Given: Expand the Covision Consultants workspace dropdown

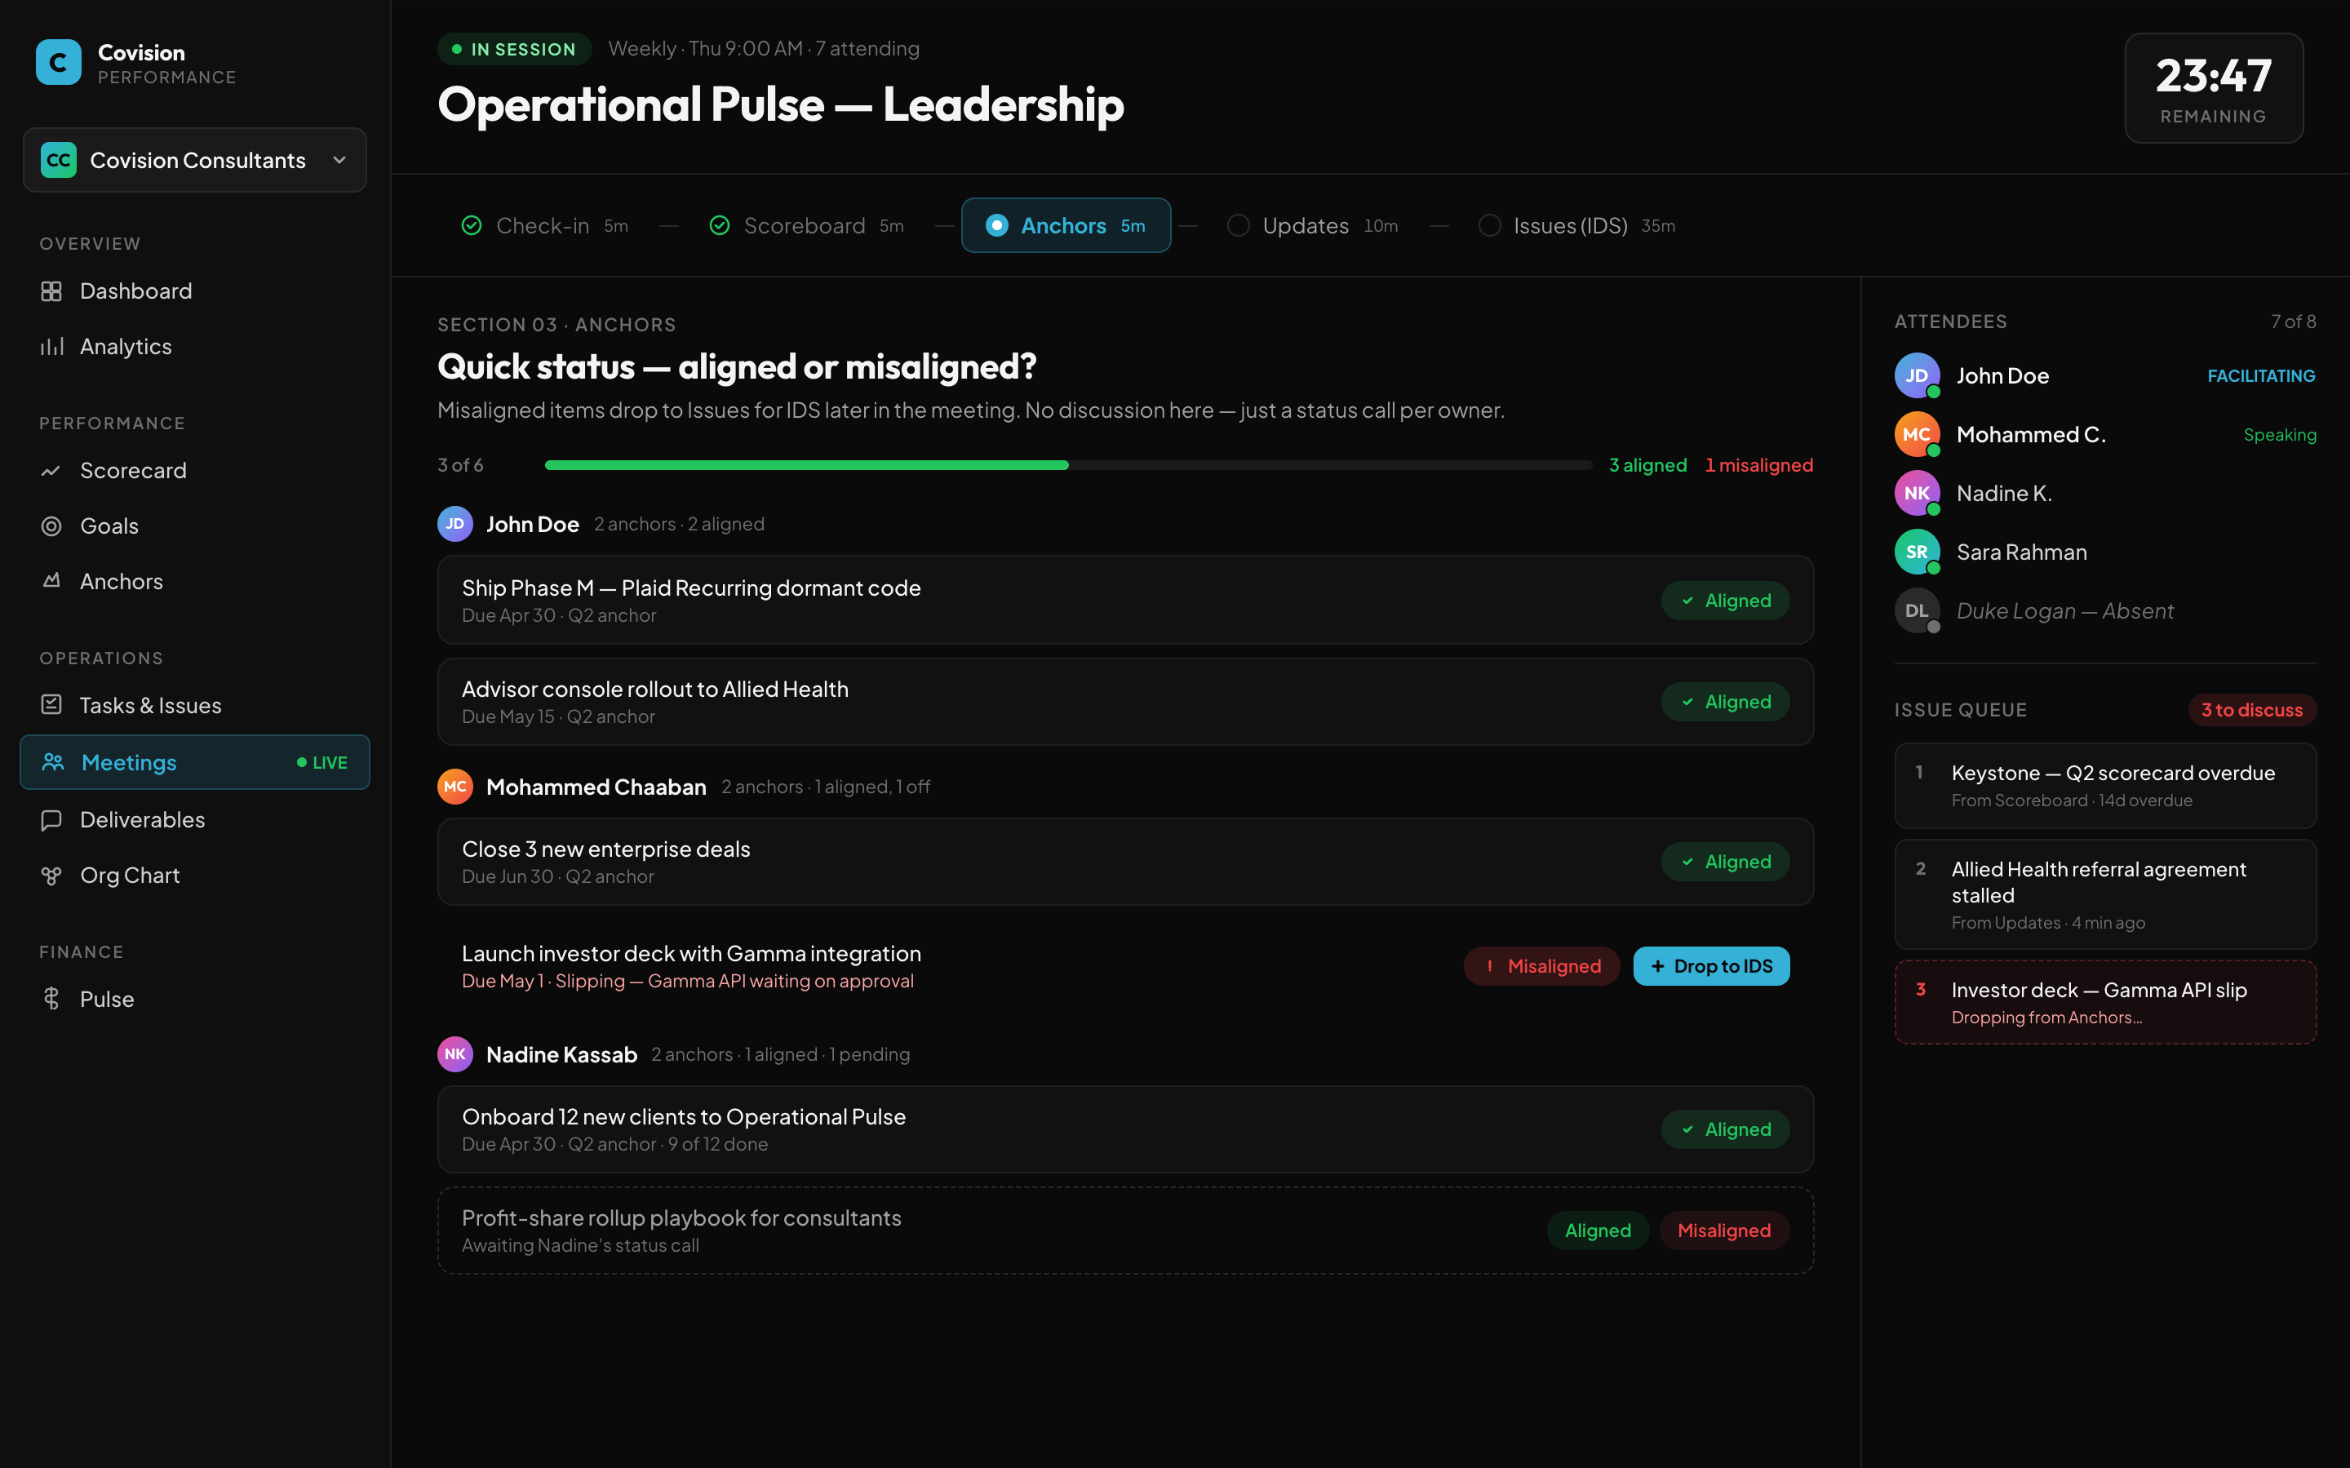Looking at the screenshot, I should [x=338, y=159].
